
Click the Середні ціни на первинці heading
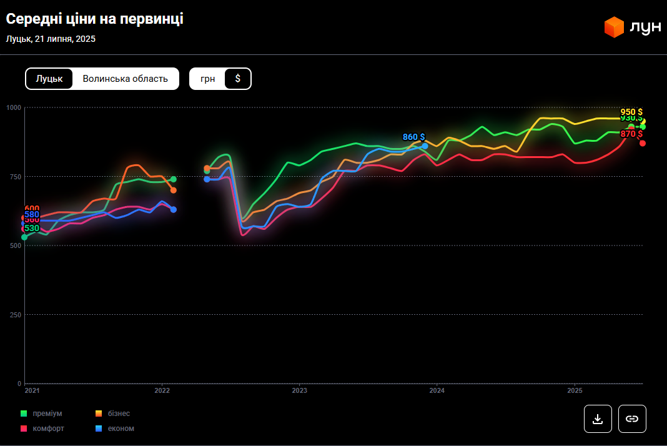(x=94, y=19)
